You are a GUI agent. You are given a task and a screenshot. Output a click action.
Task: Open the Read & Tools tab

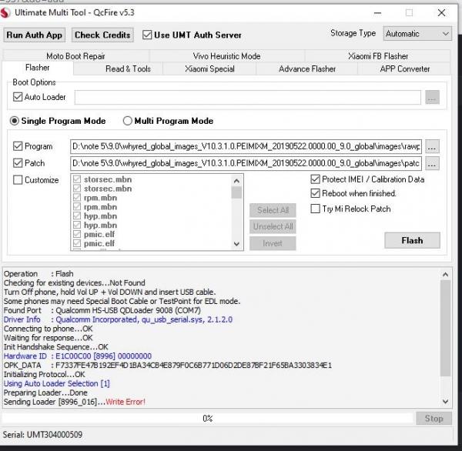click(x=128, y=69)
